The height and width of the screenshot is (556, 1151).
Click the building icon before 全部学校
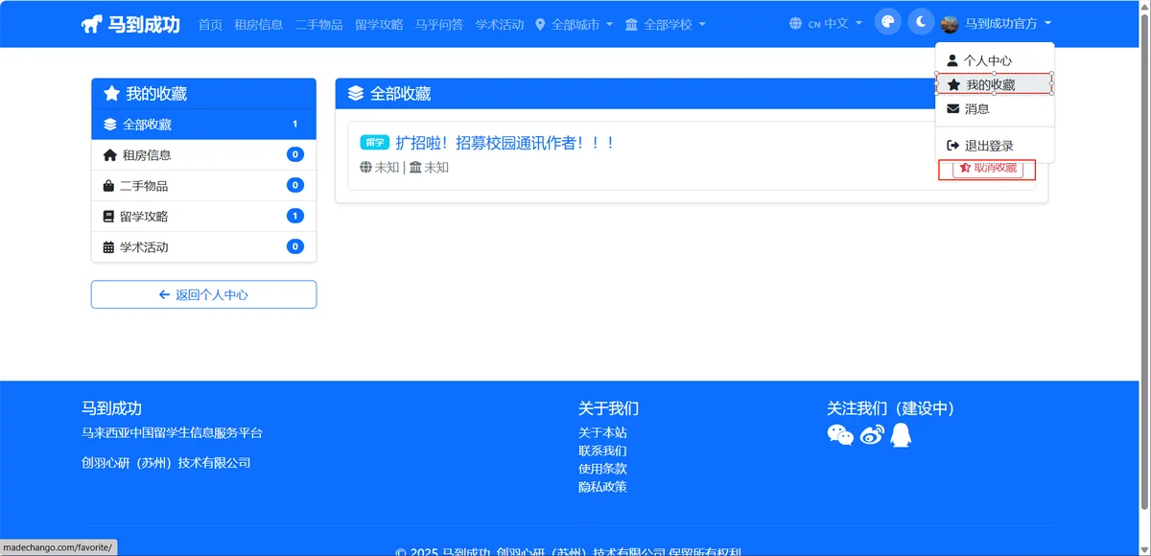631,24
